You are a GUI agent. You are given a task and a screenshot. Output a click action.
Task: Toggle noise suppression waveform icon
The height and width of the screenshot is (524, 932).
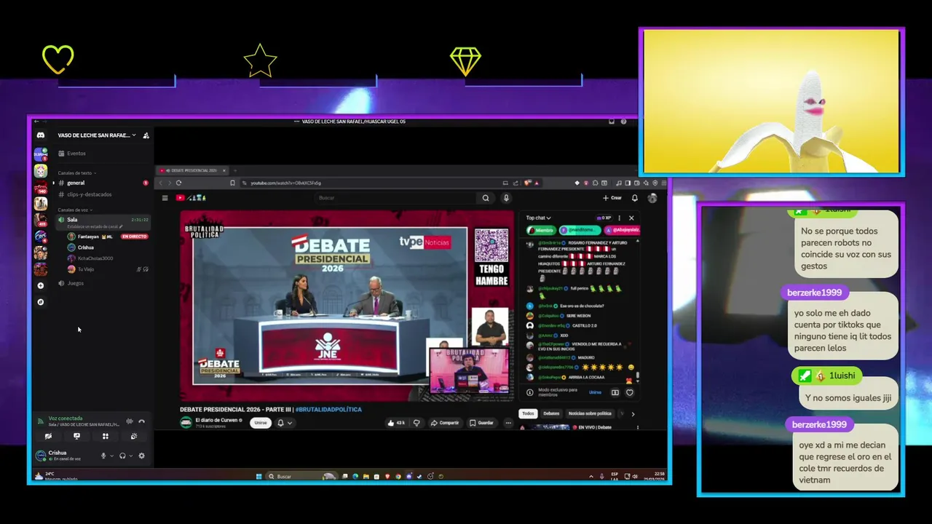(x=130, y=421)
